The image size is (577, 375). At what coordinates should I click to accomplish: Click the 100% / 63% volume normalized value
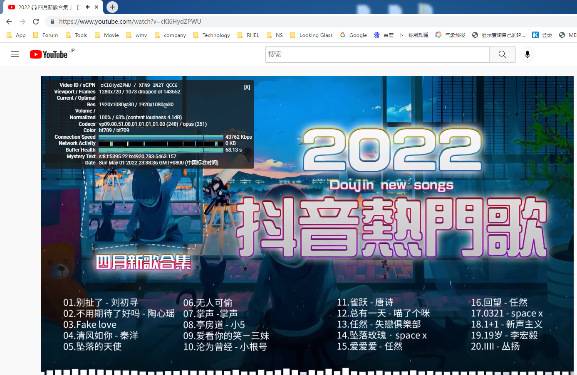[x=140, y=118]
